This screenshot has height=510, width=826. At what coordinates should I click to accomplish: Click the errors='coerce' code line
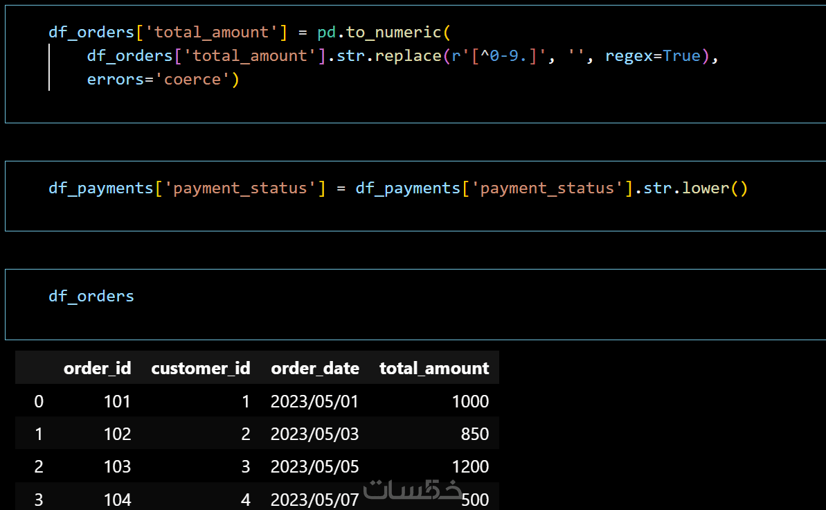click(163, 80)
